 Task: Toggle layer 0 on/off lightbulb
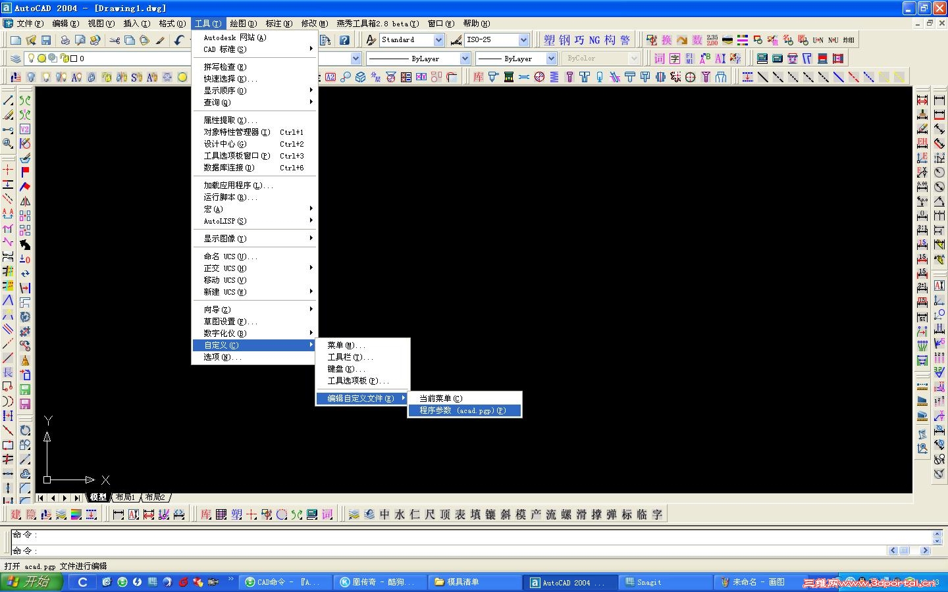point(31,59)
